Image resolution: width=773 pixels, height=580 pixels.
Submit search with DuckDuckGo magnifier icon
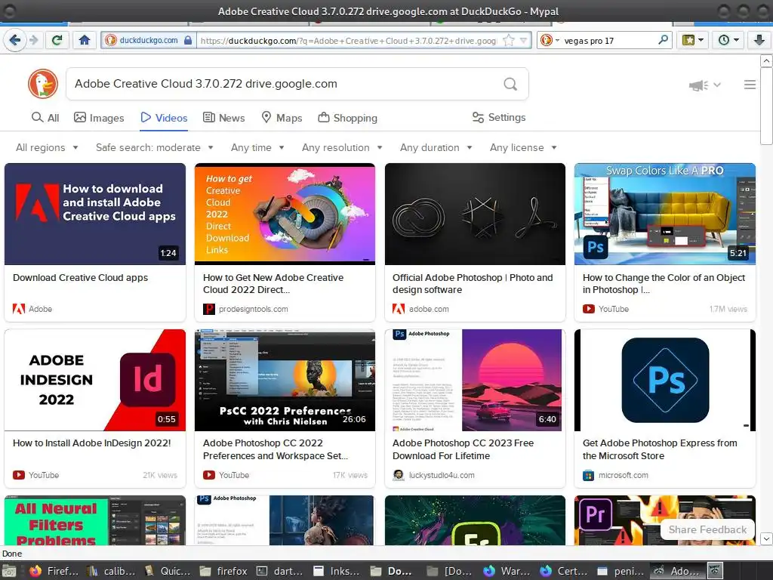[510, 85]
